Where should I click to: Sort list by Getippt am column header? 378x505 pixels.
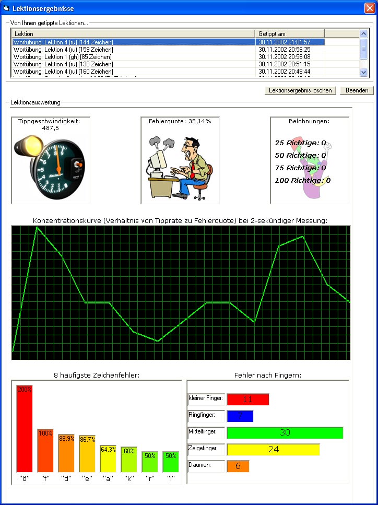(x=290, y=34)
